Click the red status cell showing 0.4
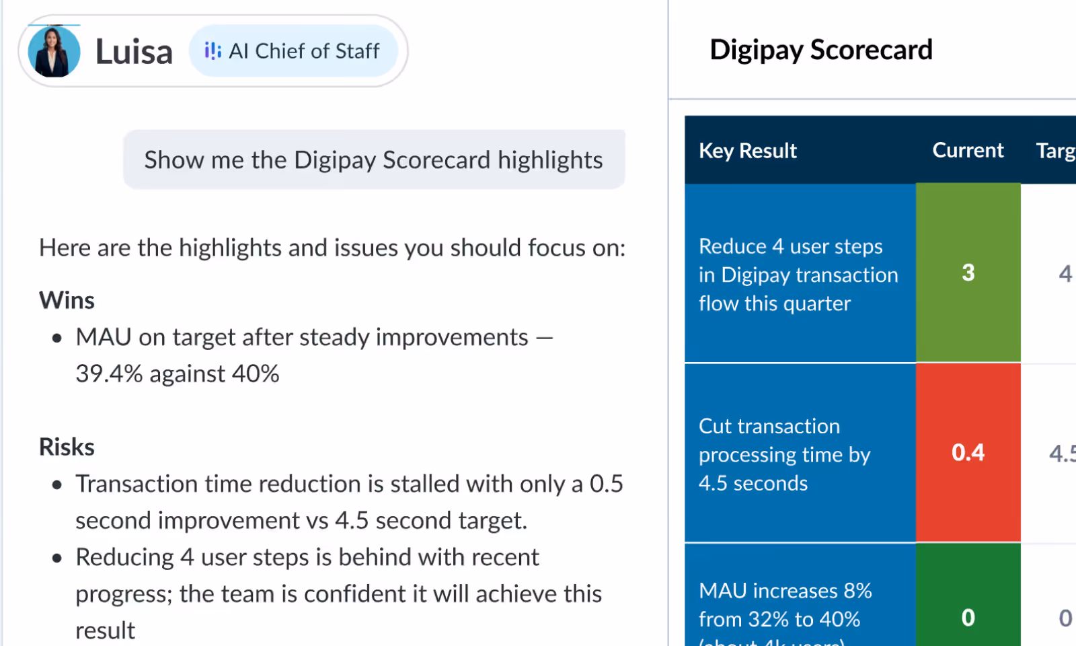The height and width of the screenshot is (646, 1076). pyautogui.click(x=968, y=452)
